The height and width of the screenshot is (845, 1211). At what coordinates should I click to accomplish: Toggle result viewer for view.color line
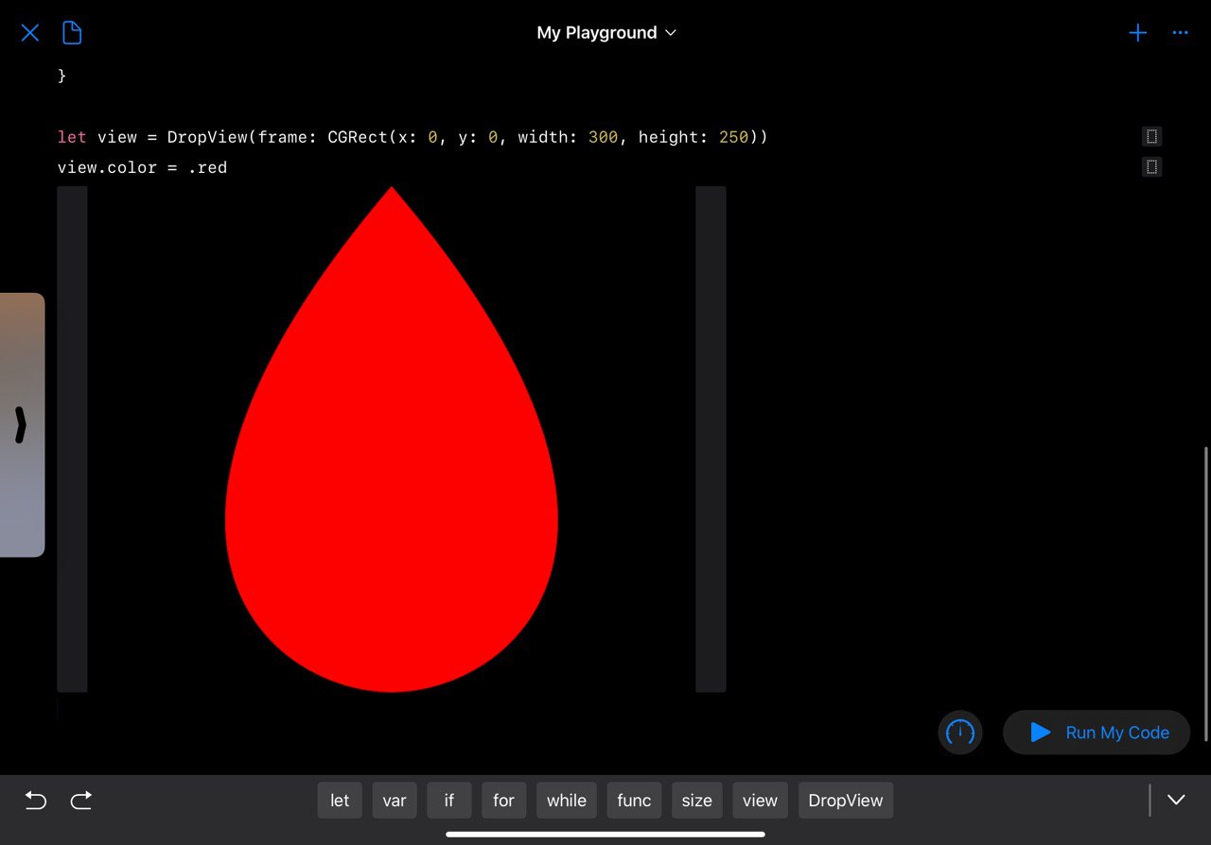(x=1151, y=167)
